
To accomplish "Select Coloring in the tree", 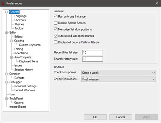I will point(19,41).
